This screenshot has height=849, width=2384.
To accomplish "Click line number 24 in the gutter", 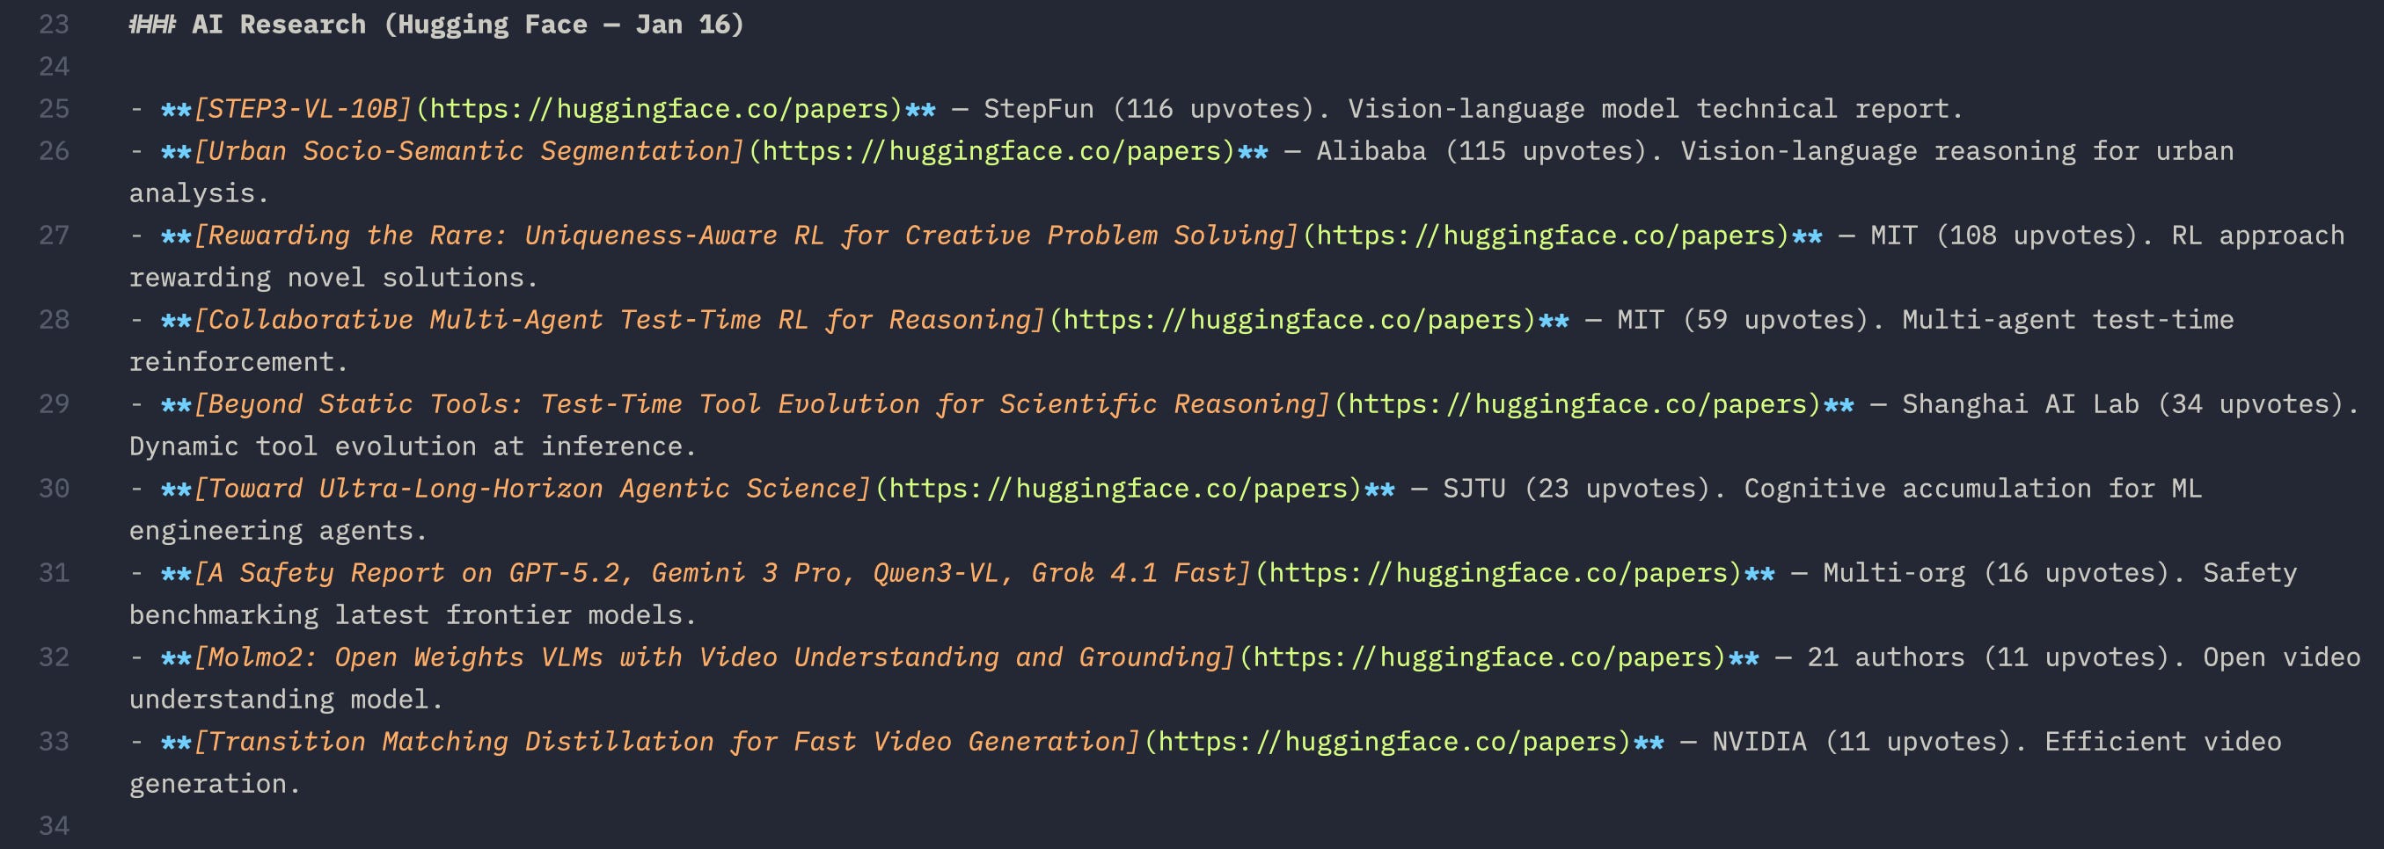I will tap(54, 67).
